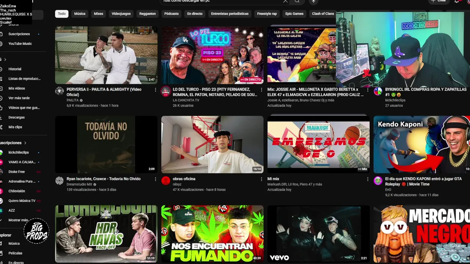Click PAILITA channel avatar
The height and width of the screenshot is (264, 470).
(59, 91)
